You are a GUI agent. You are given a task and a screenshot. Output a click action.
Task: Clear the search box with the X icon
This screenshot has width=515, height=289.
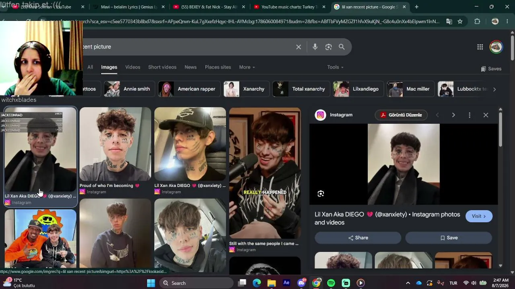[x=299, y=47]
